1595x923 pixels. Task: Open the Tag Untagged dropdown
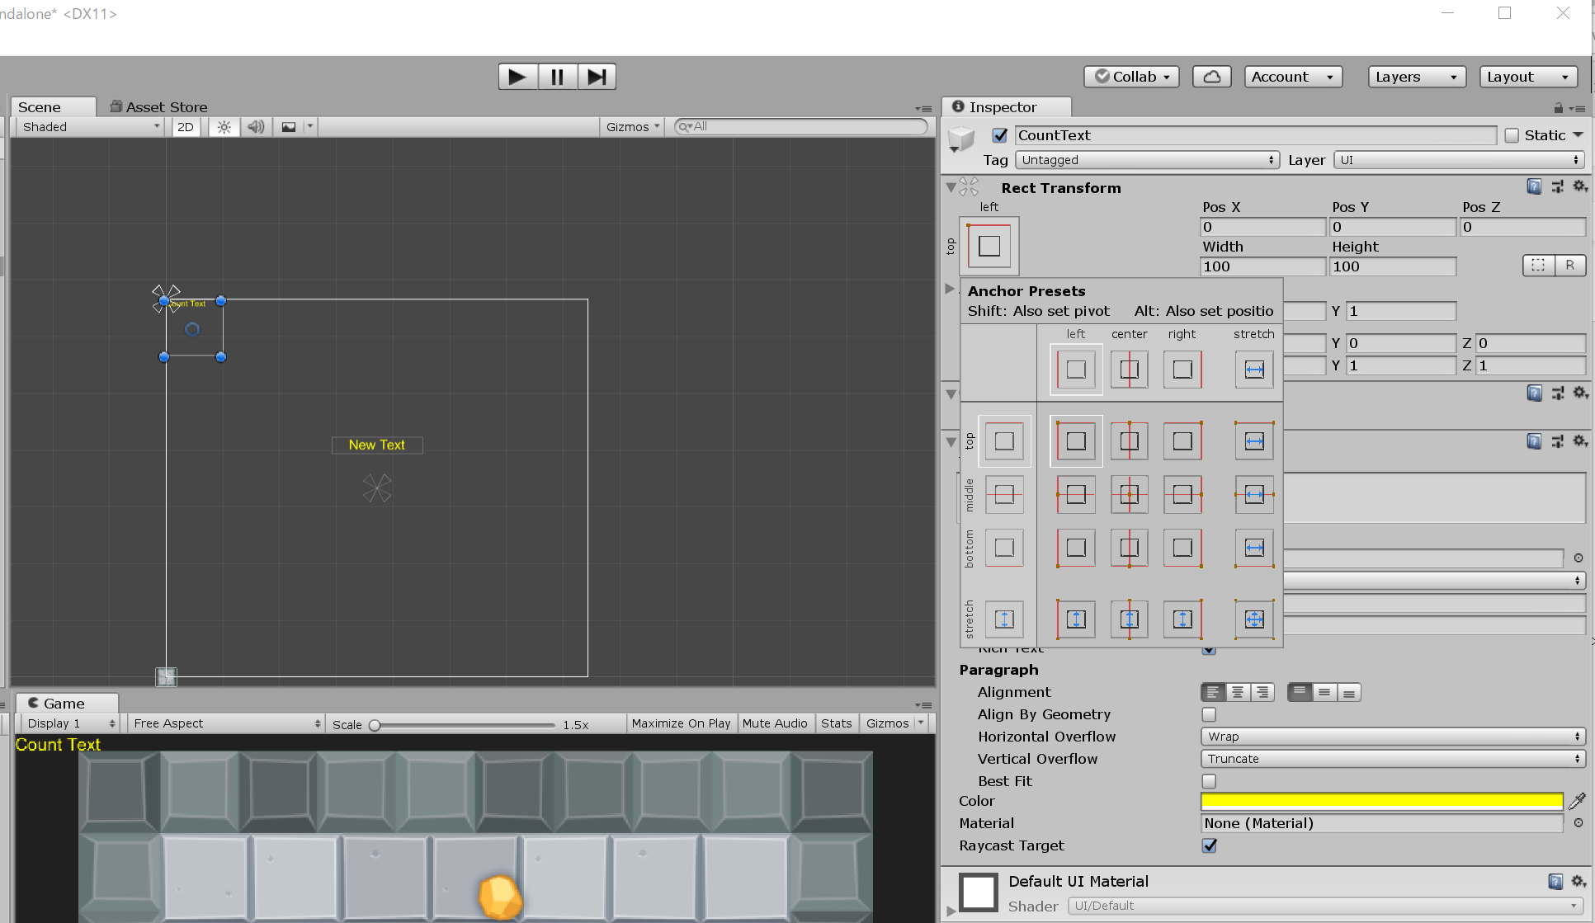1147,160
